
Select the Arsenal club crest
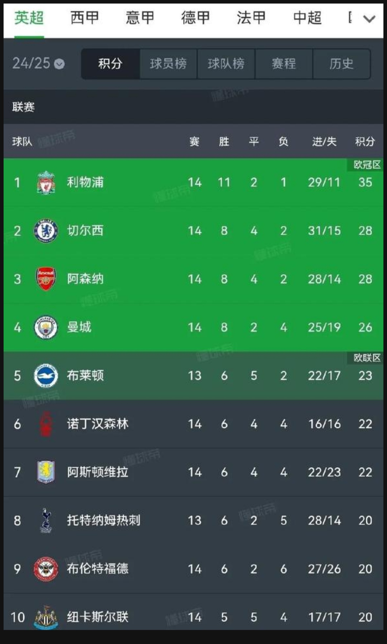(x=46, y=279)
